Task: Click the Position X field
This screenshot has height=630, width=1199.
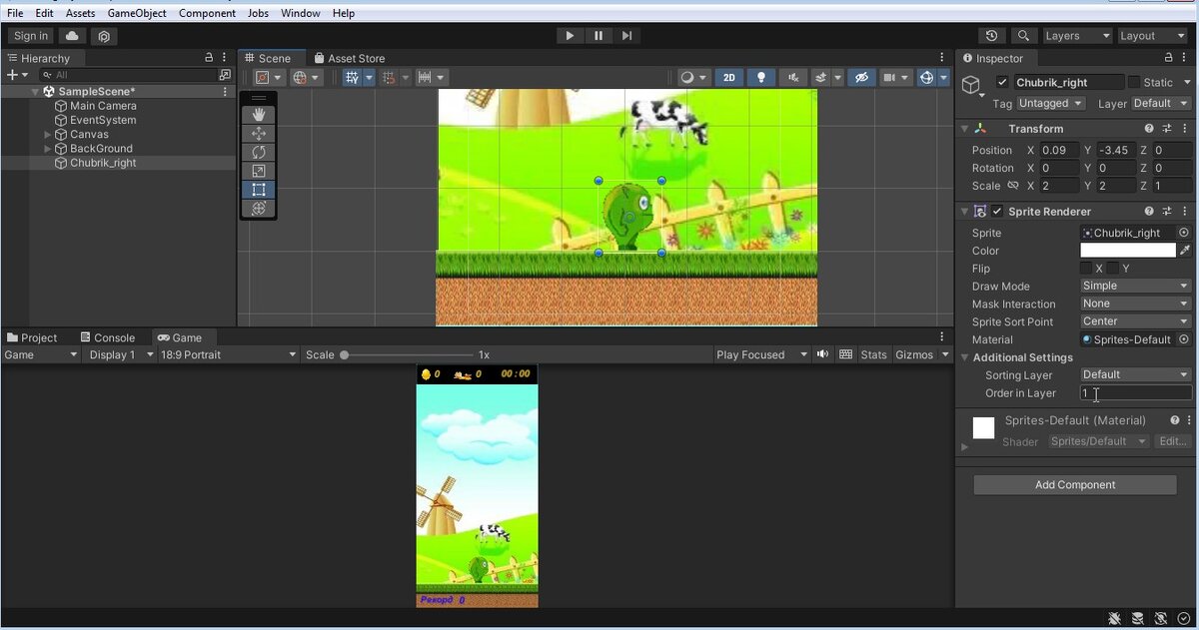Action: (x=1061, y=150)
